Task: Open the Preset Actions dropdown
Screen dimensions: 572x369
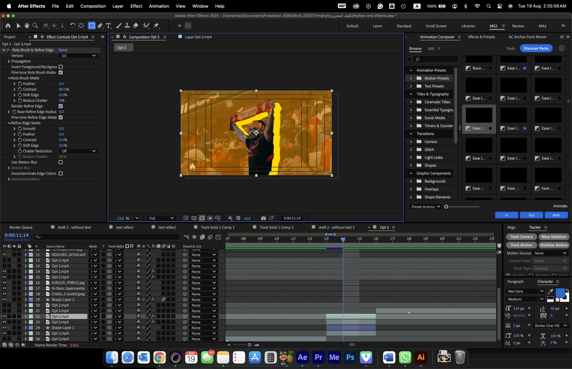Action: click(x=425, y=207)
